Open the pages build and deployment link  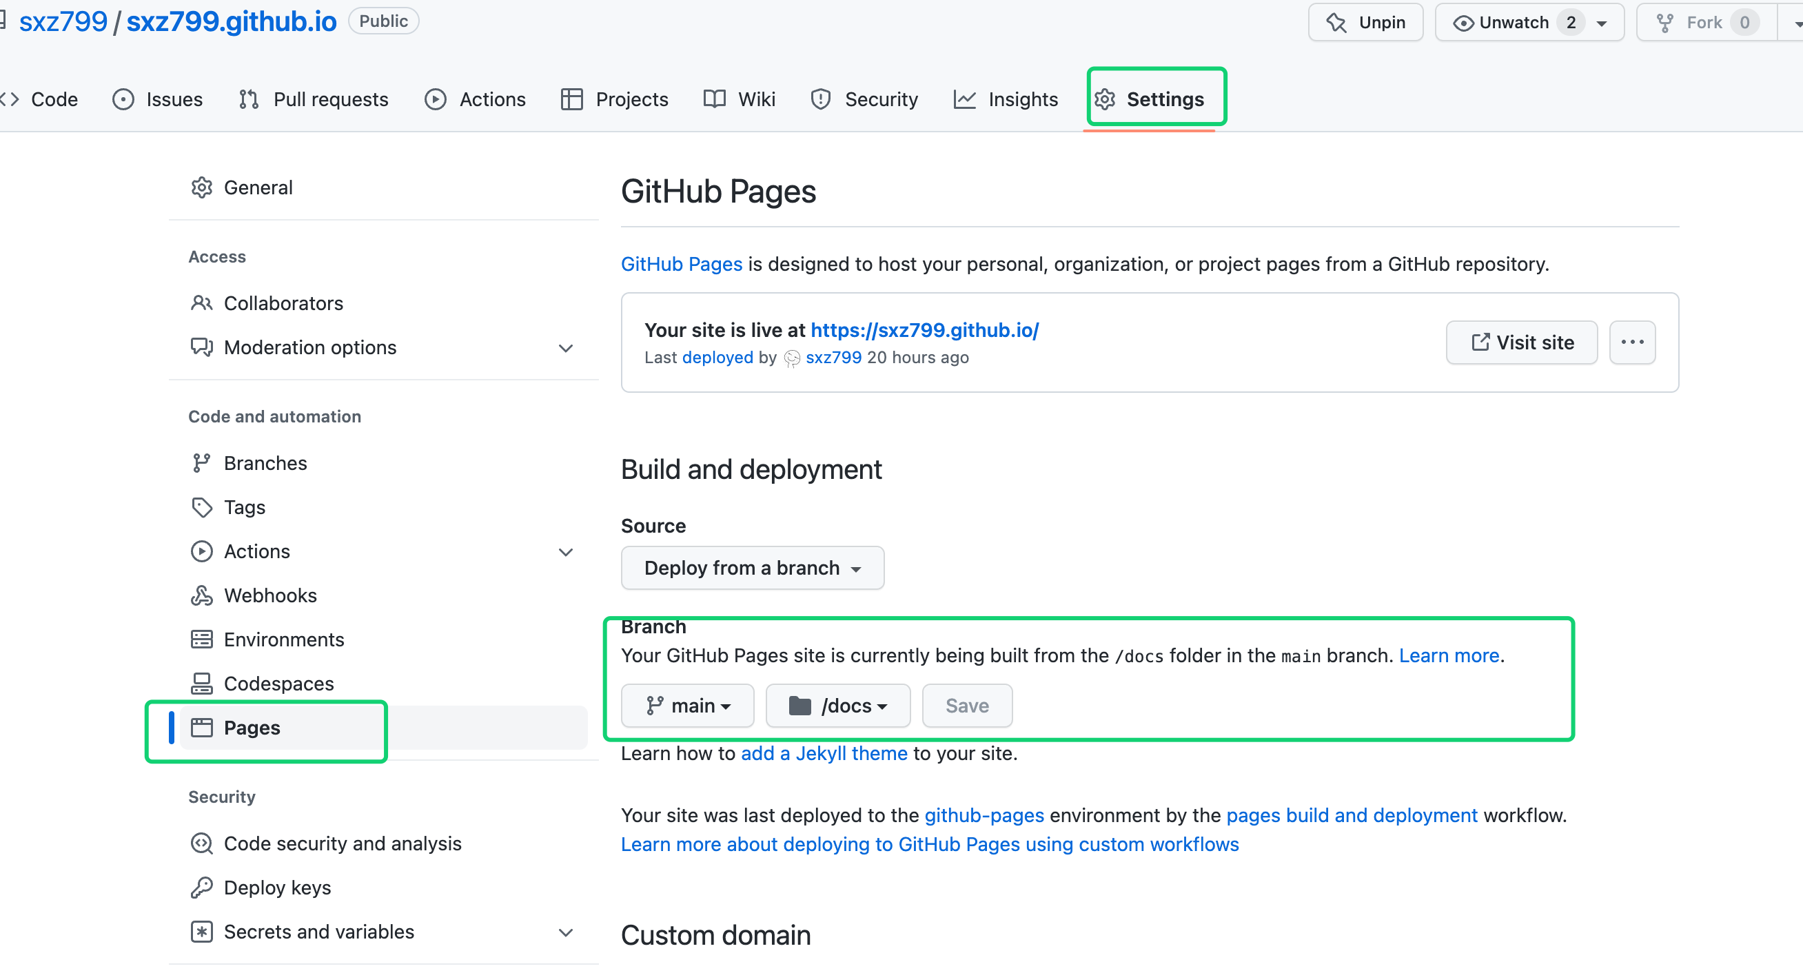[x=1351, y=815]
